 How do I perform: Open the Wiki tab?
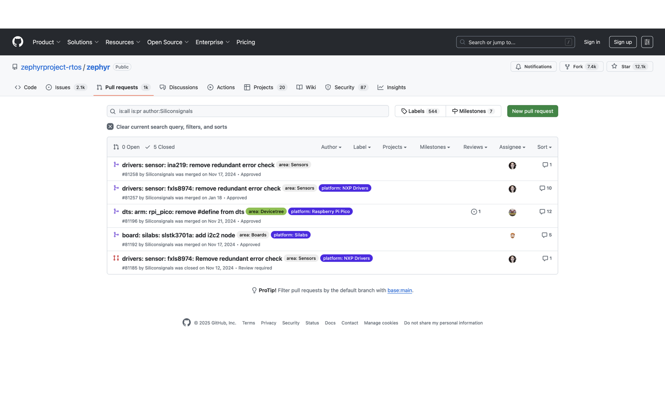coord(306,87)
